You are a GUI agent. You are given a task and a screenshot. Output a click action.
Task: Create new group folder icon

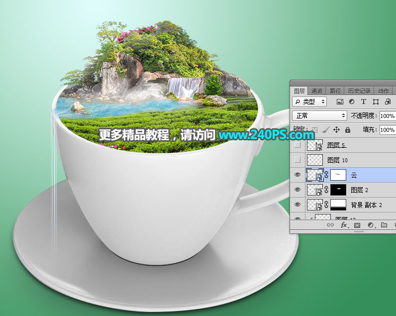[x=384, y=225]
